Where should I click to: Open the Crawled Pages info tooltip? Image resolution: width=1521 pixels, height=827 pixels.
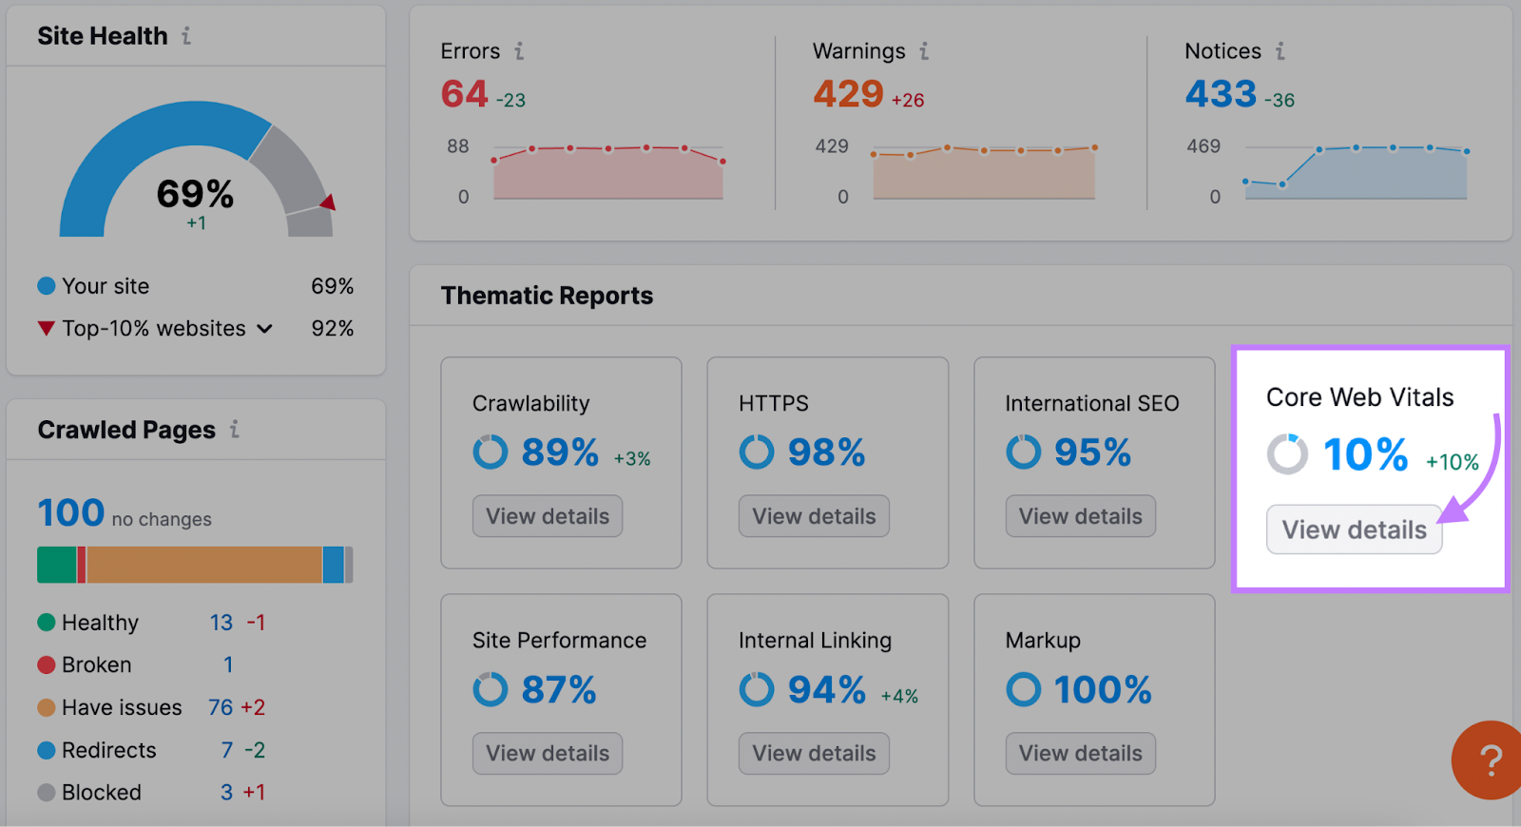pos(234,430)
